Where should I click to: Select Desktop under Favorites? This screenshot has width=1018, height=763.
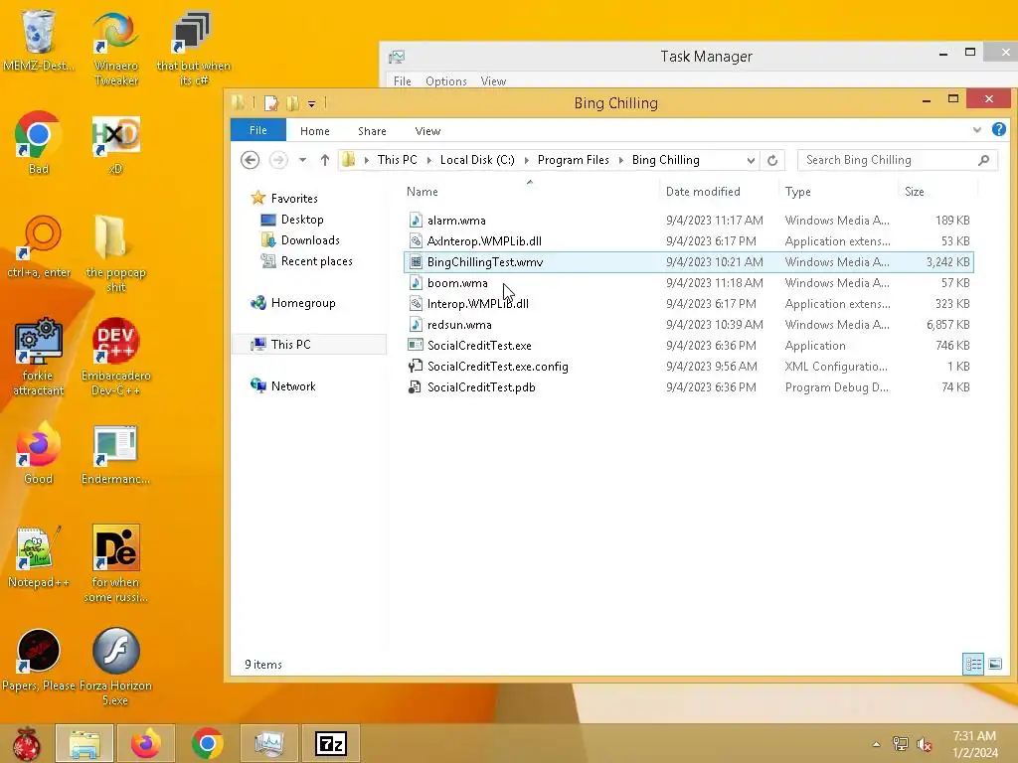coord(302,220)
